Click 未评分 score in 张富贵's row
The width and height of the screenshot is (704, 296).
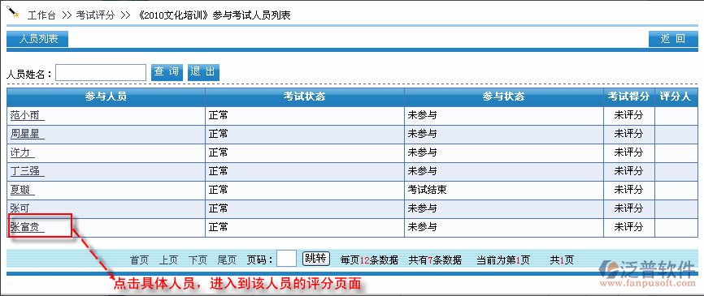(628, 228)
